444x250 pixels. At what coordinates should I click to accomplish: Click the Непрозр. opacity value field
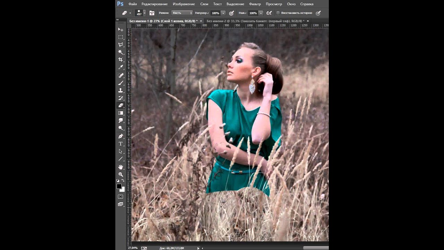click(x=215, y=13)
